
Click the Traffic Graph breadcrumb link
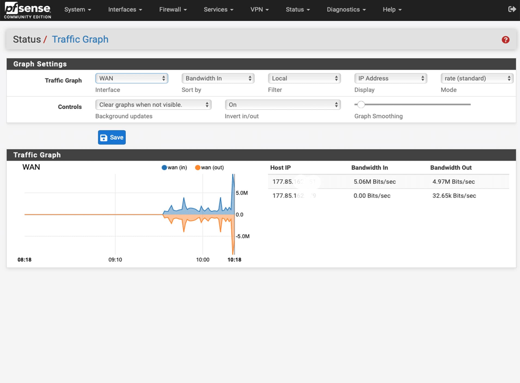[80, 39]
